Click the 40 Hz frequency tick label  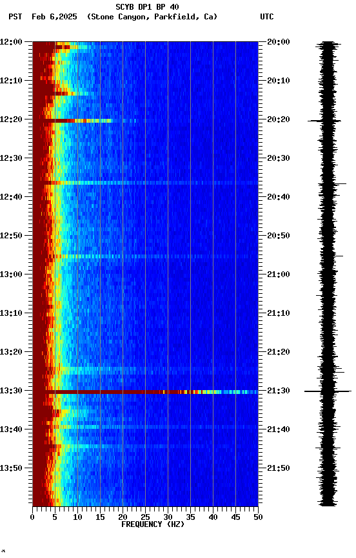[213, 517]
